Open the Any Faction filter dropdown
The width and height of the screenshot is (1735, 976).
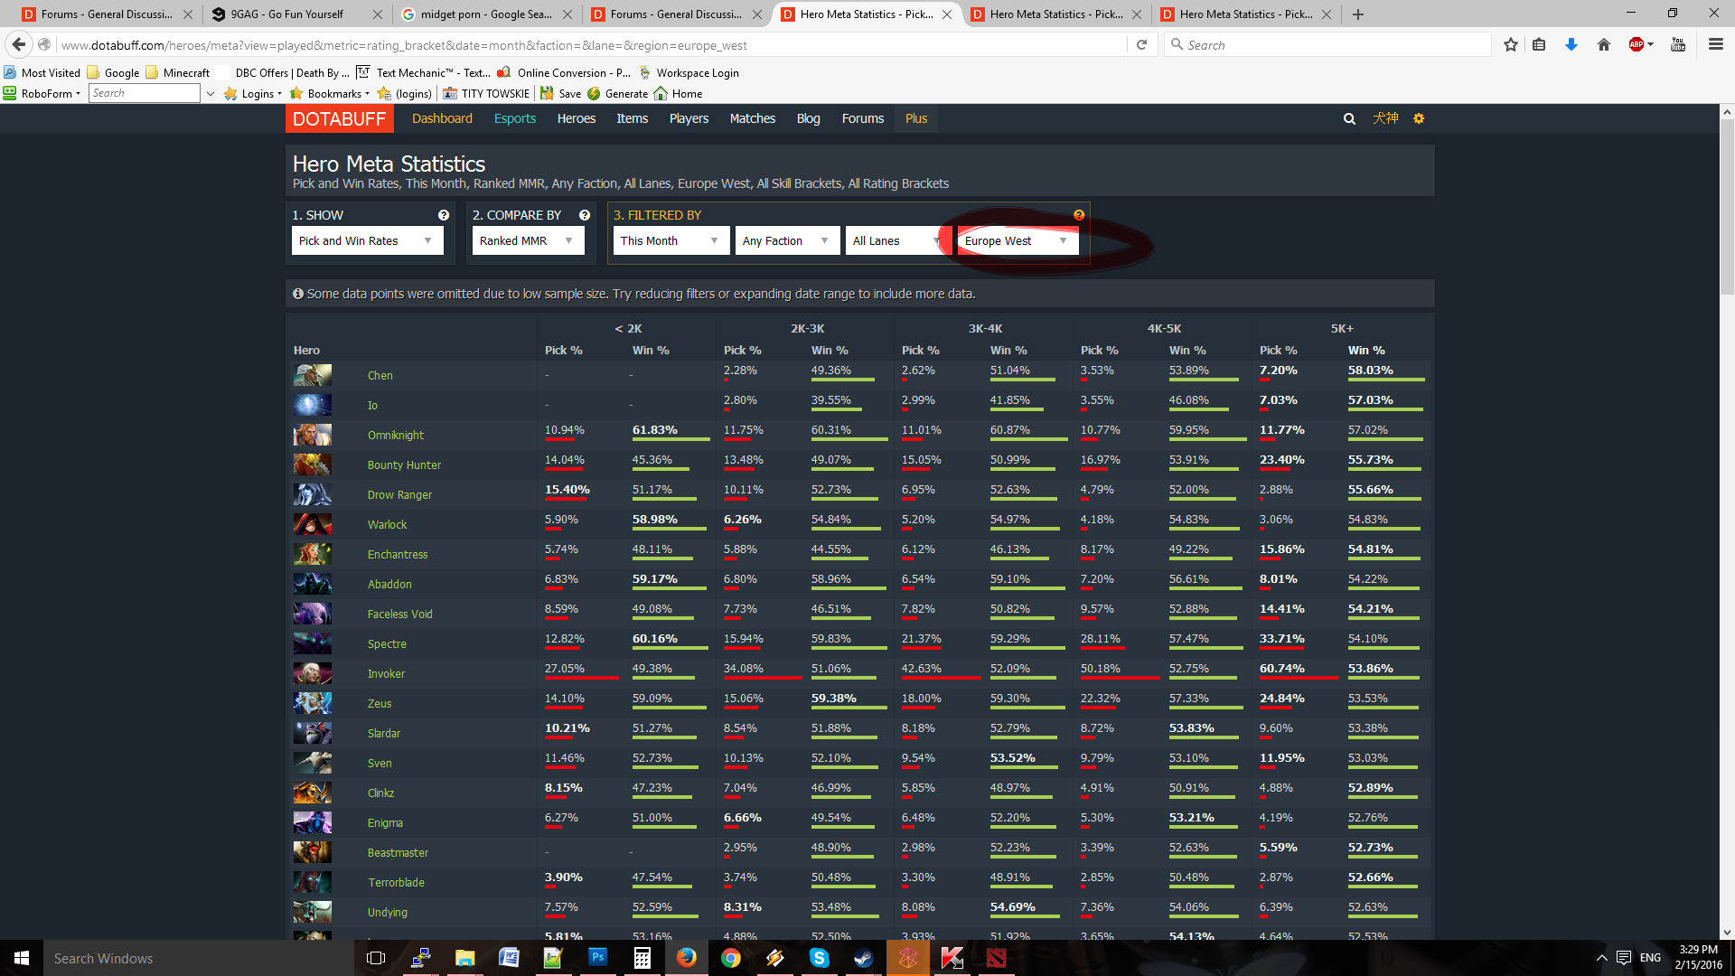(787, 240)
